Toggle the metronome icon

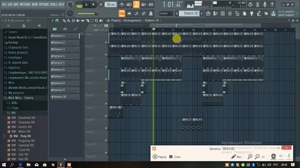pyautogui.click(x=122, y=4)
